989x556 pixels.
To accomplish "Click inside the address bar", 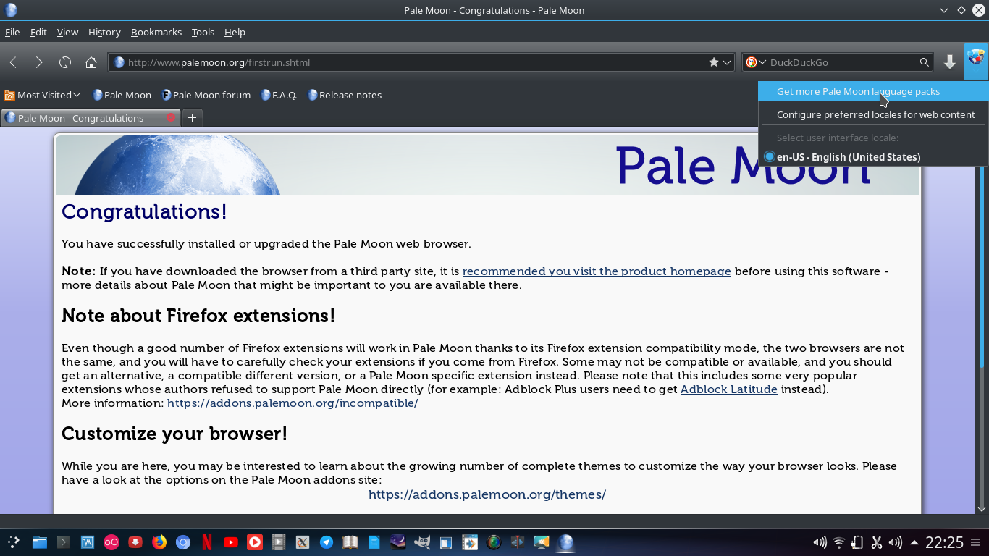I will pyautogui.click(x=362, y=62).
